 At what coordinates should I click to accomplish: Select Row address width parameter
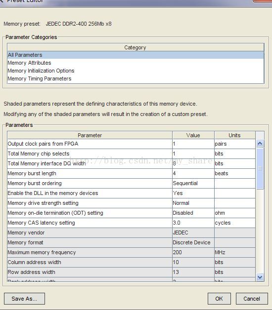pyautogui.click(x=90, y=272)
